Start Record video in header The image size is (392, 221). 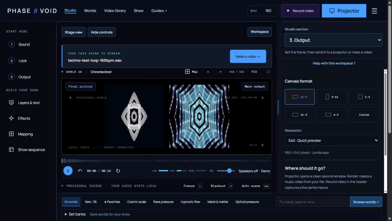pyautogui.click(x=300, y=11)
